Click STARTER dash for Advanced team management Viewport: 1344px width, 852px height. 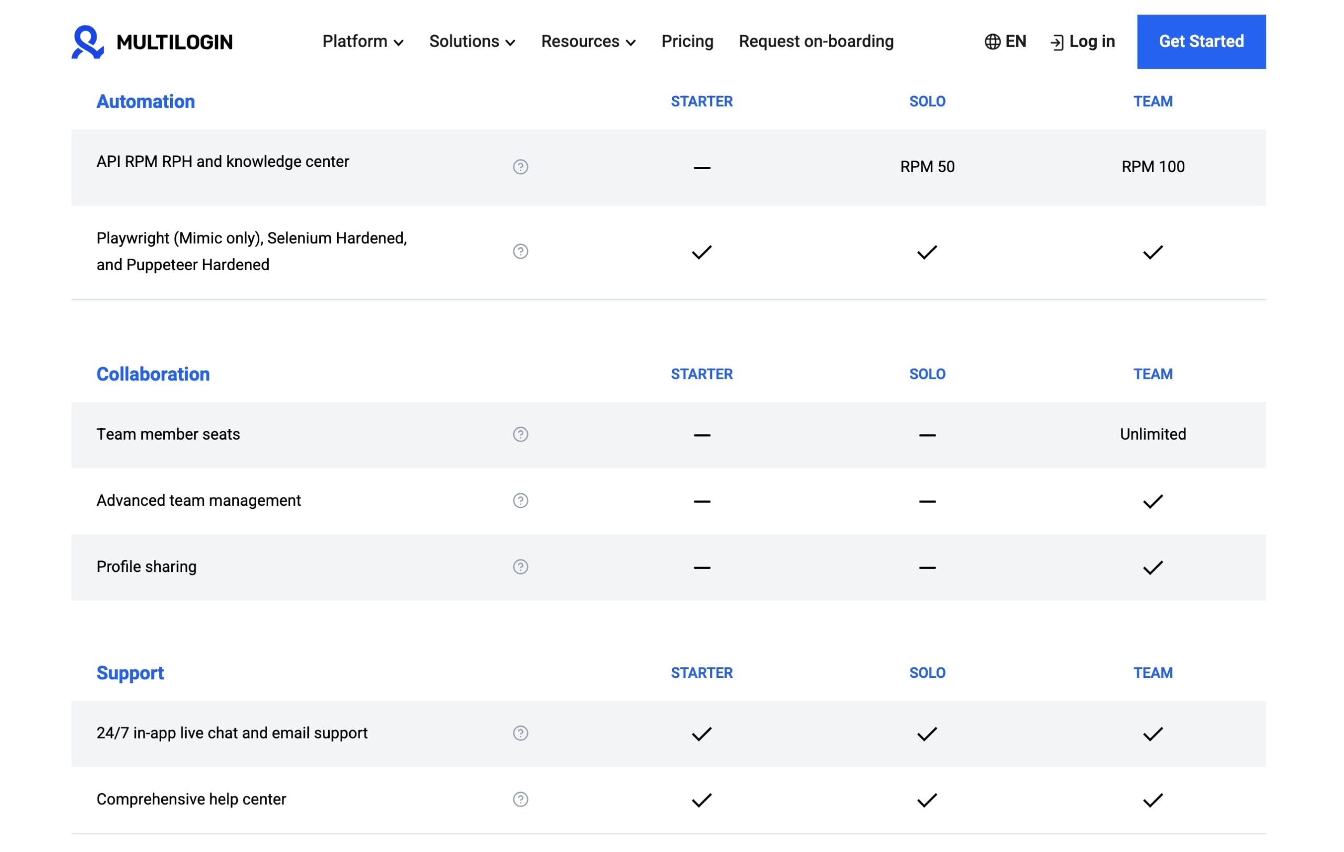pos(701,501)
